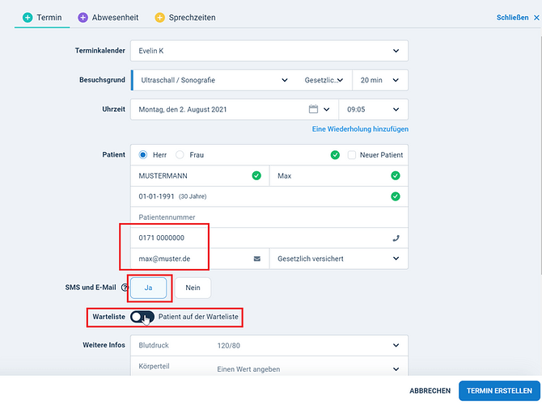Click the TERMIN ERSTELLEN button

pyautogui.click(x=501, y=390)
